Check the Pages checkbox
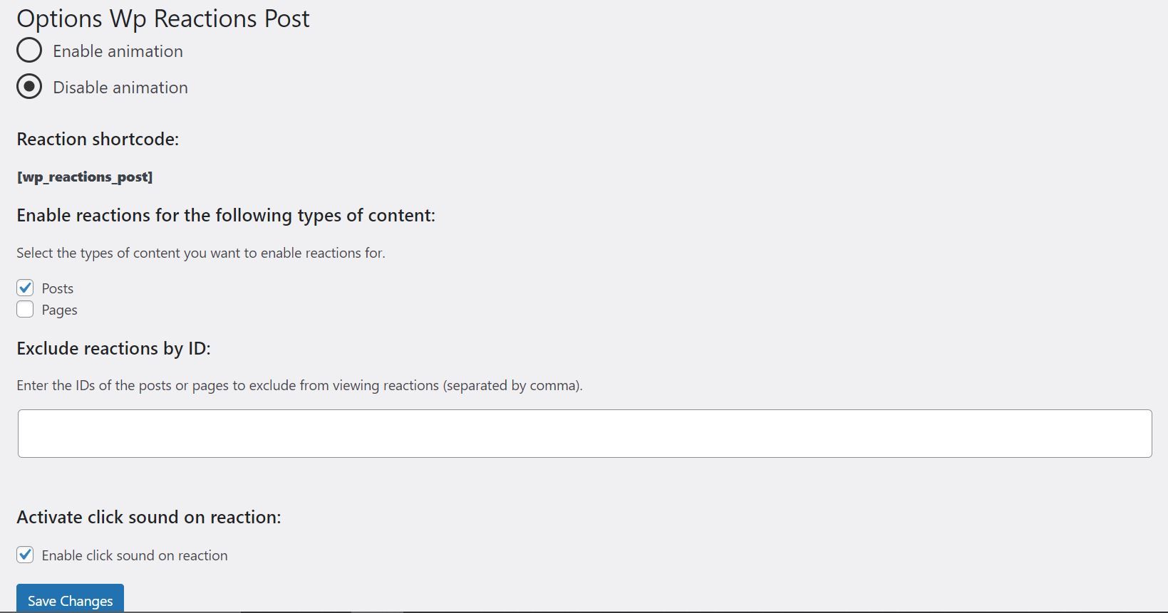The height and width of the screenshot is (613, 1168). pos(25,309)
